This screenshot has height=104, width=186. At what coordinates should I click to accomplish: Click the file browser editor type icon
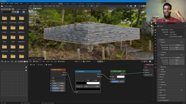(x=2, y=6)
